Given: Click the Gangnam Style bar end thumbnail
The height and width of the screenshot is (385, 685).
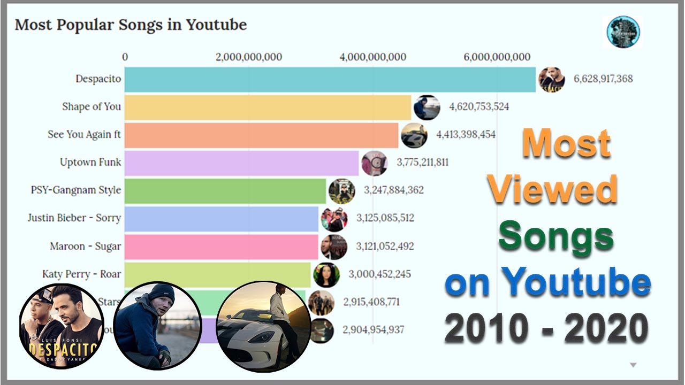Looking at the screenshot, I should [x=342, y=191].
